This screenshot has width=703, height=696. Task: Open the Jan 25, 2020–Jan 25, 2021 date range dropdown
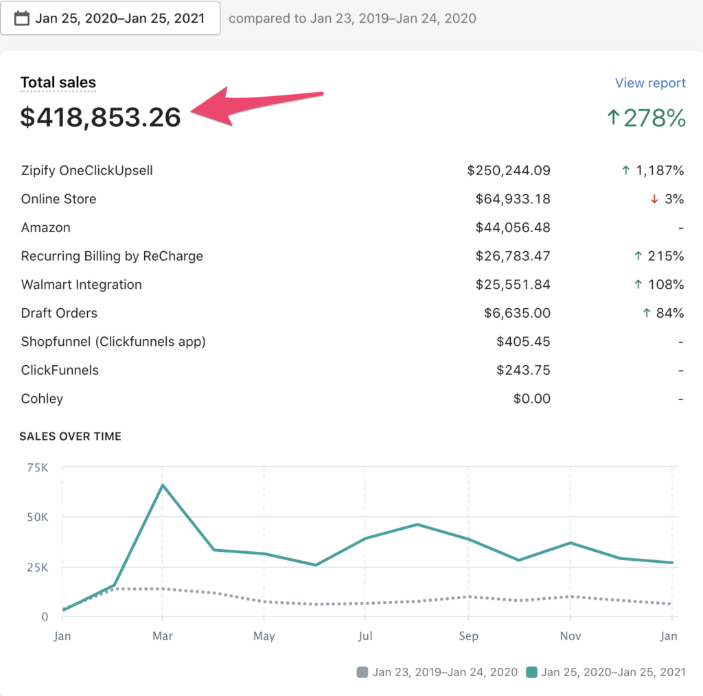pyautogui.click(x=110, y=19)
